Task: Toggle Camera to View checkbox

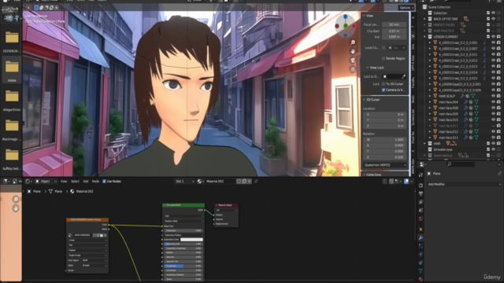Action: pyautogui.click(x=384, y=90)
